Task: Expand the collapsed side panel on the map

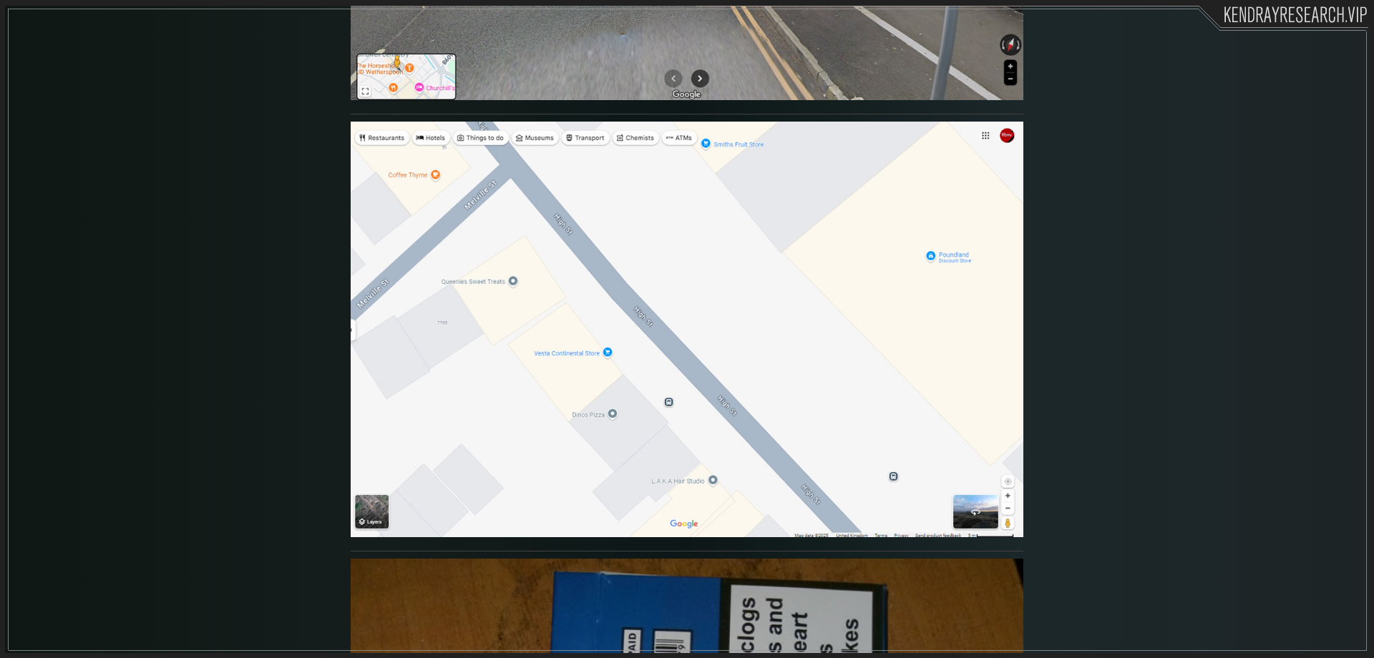Action: pyautogui.click(x=353, y=330)
